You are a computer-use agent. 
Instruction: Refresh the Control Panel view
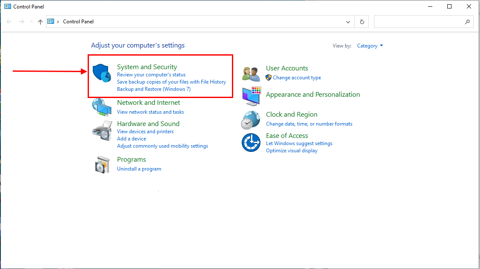362,22
